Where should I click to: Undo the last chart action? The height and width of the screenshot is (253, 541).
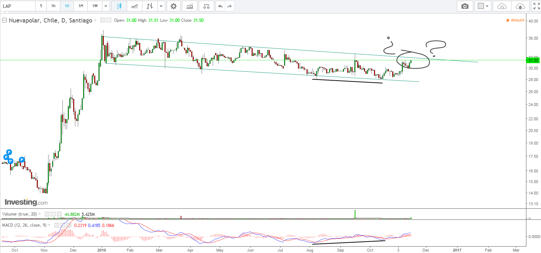(221, 6)
